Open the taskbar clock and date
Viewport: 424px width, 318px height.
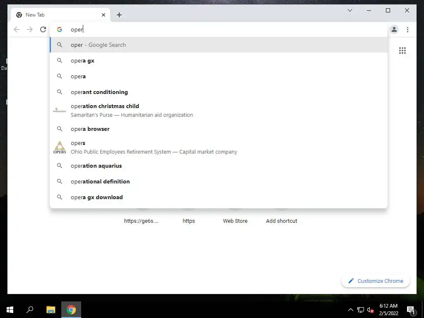pos(388,310)
